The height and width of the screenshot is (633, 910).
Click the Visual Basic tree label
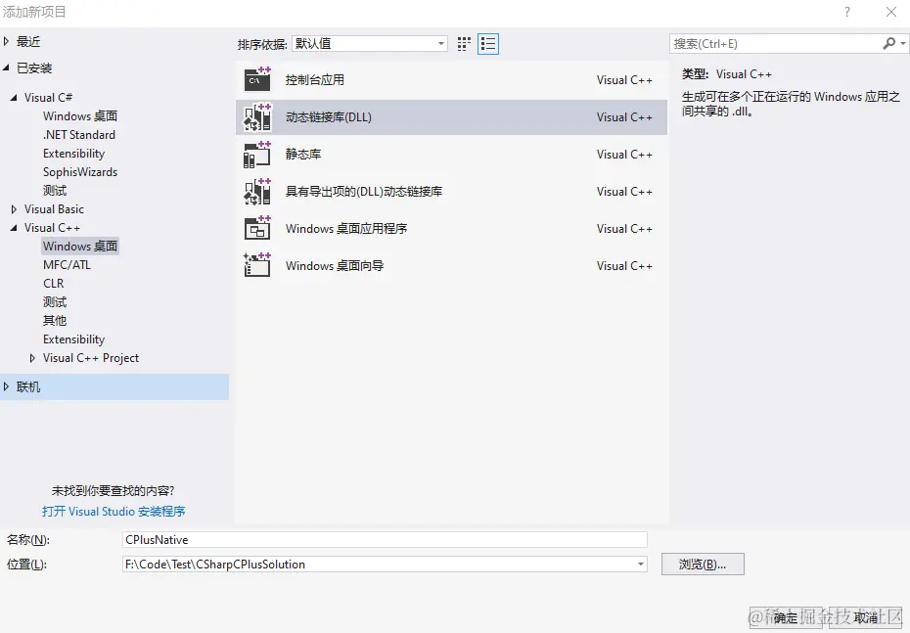pos(54,208)
